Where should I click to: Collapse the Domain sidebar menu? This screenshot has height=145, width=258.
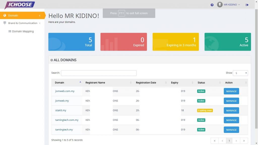click(x=39, y=15)
